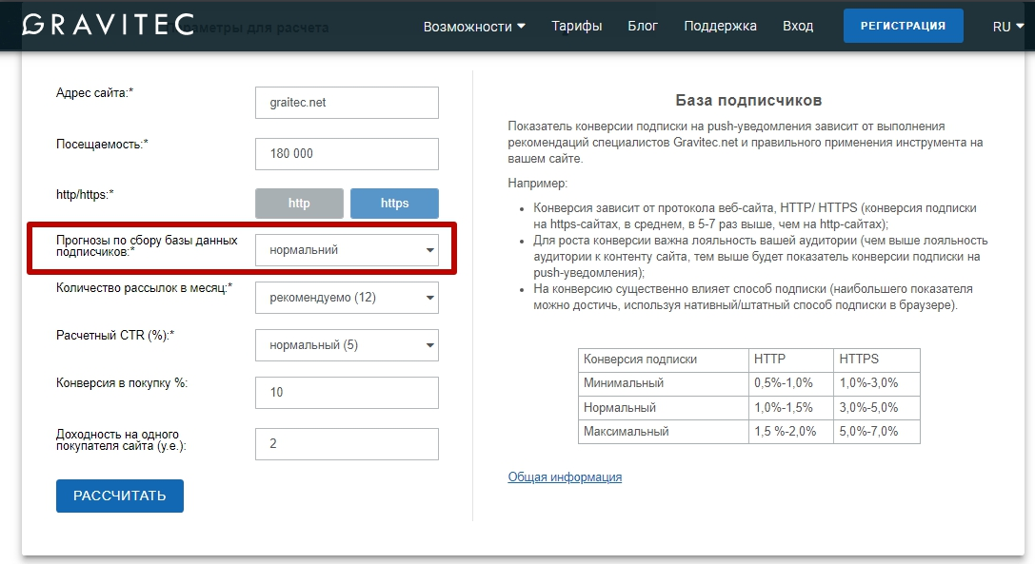Click the База подписчиков heading

click(x=748, y=100)
